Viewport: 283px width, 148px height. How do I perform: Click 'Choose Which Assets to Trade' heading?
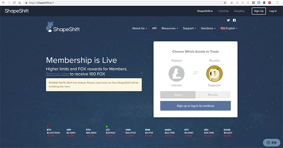point(195,52)
